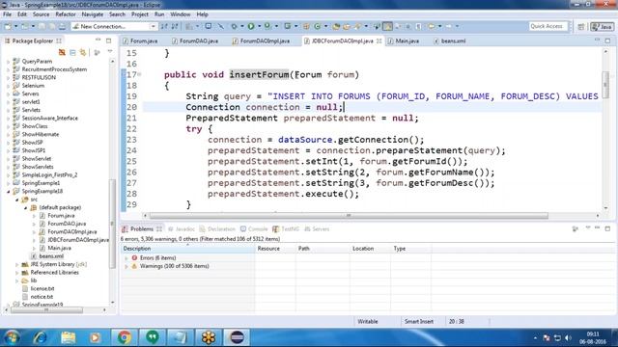Close the JDBCForumDAOImpl.java editor tab
Viewport: 618px width, 347px height.
coord(379,40)
